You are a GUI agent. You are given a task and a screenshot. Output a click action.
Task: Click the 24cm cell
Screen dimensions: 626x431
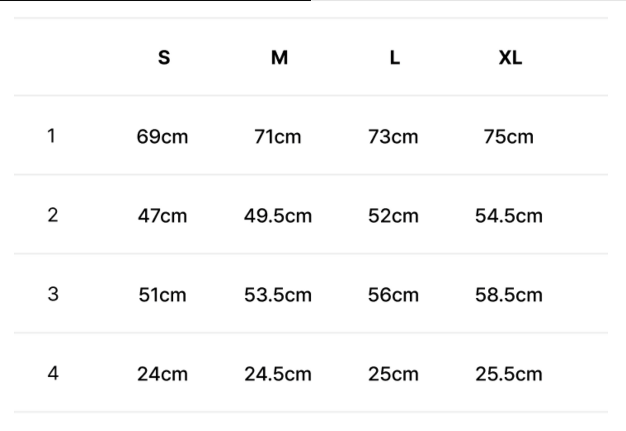pyautogui.click(x=162, y=374)
